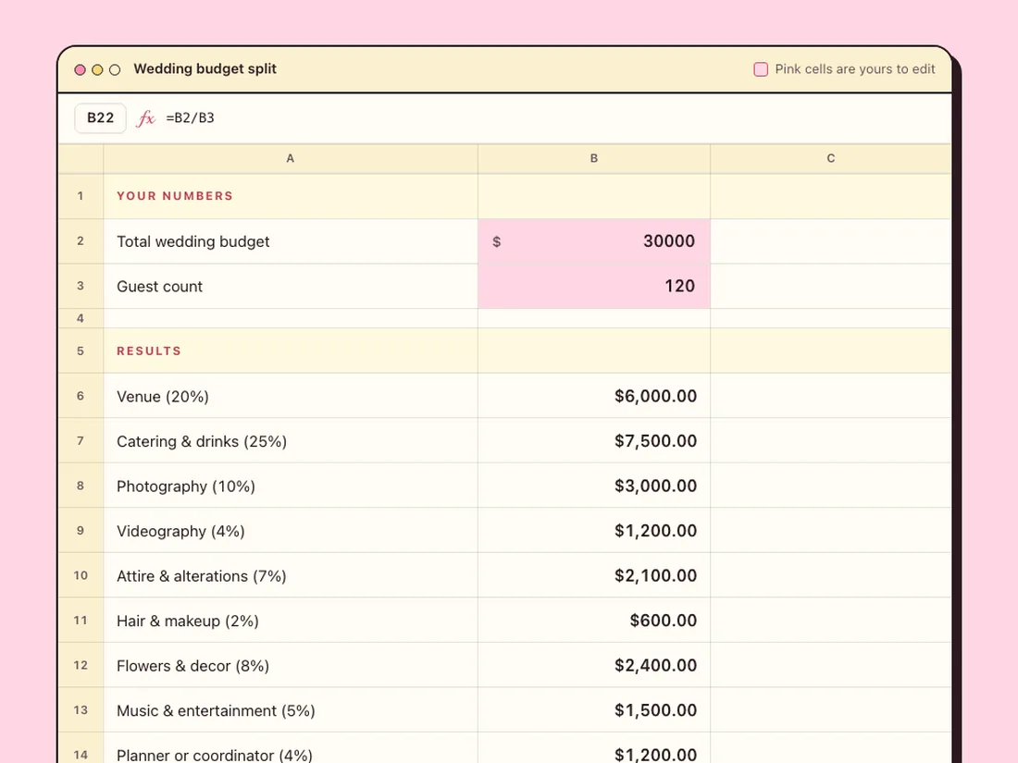Select row header 13
The height and width of the screenshot is (763, 1018).
[x=81, y=709]
